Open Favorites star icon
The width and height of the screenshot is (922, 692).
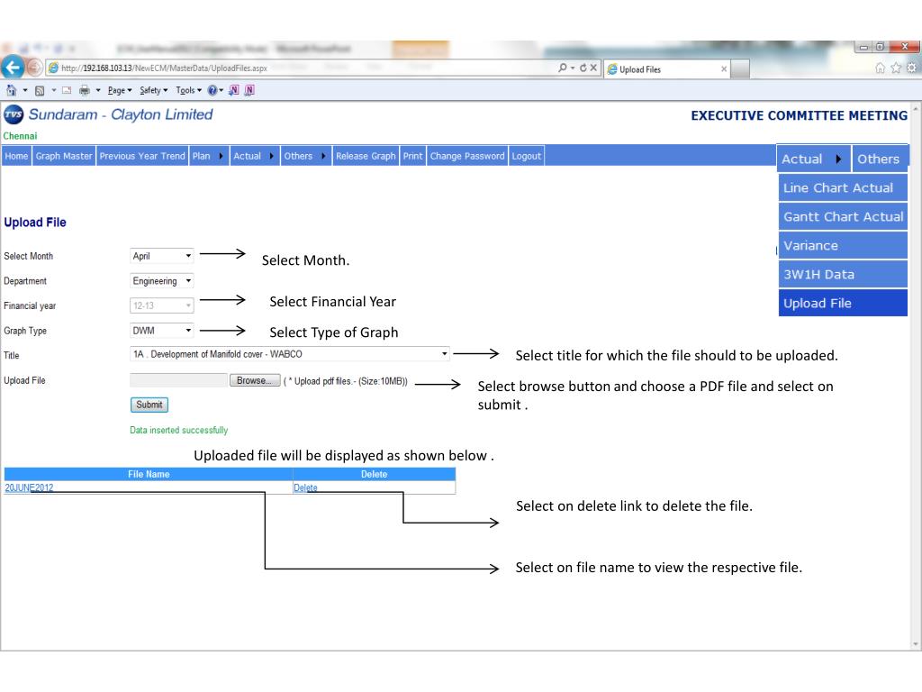896,68
